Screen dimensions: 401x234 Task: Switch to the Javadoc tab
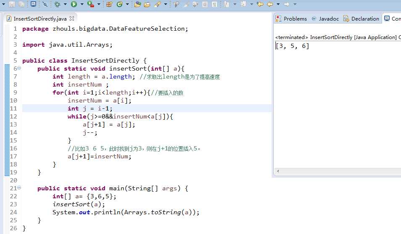tap(325, 18)
